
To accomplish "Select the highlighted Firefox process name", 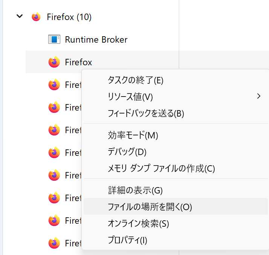I will tap(78, 62).
